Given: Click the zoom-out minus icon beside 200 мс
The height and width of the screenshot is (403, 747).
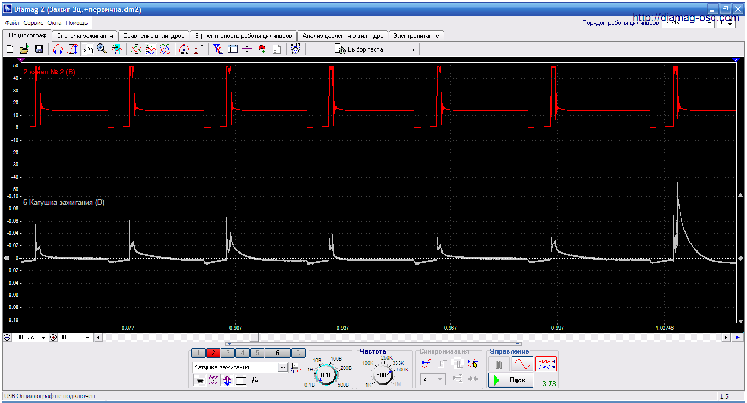Looking at the screenshot, I should [x=7, y=337].
